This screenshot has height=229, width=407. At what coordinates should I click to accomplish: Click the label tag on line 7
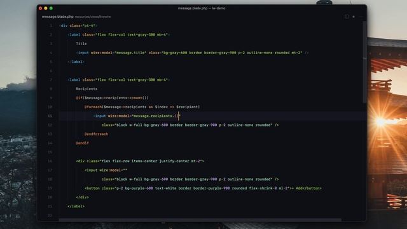pos(118,80)
